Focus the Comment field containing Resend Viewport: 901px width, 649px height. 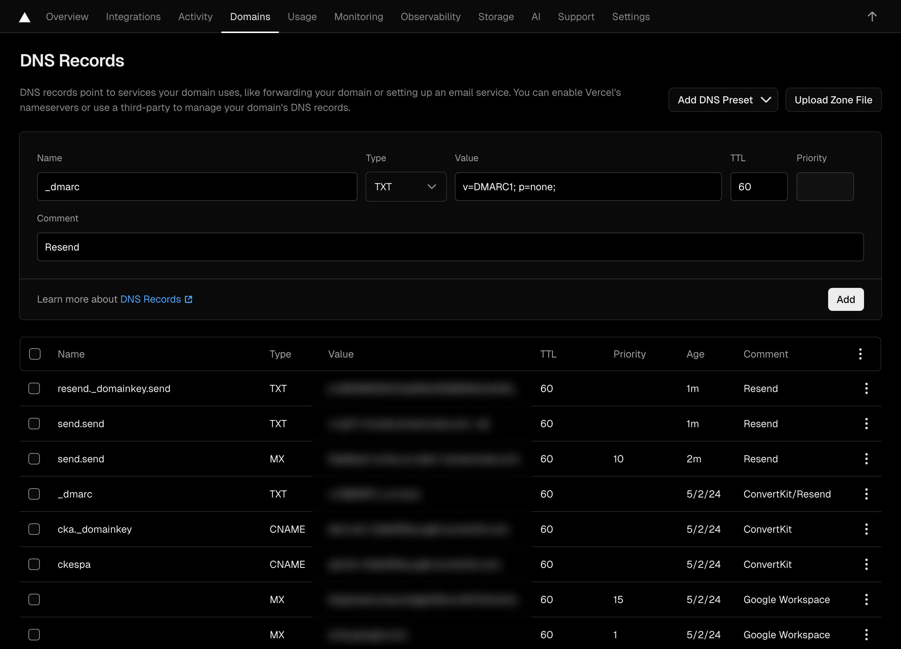pos(450,247)
